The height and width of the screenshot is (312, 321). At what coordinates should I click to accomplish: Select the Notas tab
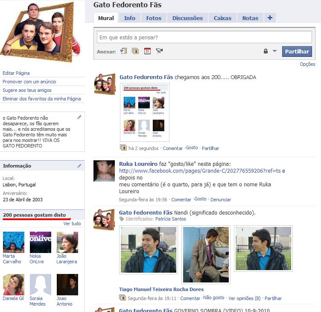coord(250,18)
